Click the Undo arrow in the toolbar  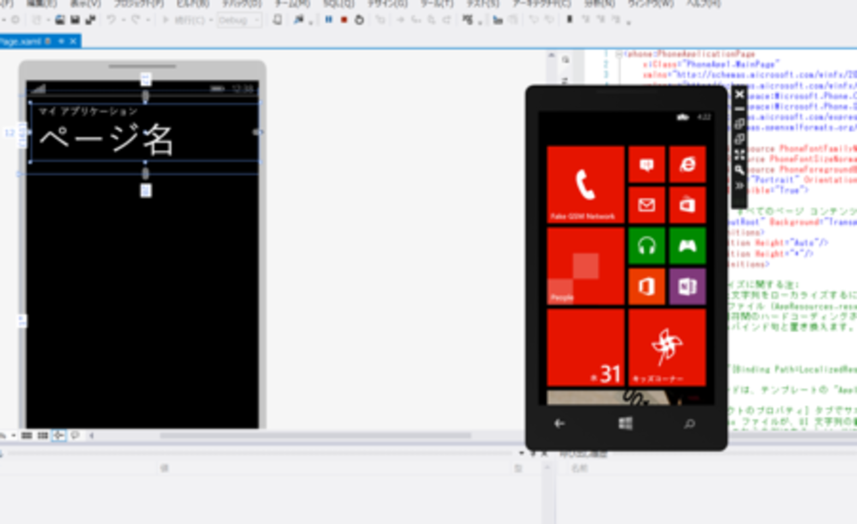point(111,20)
